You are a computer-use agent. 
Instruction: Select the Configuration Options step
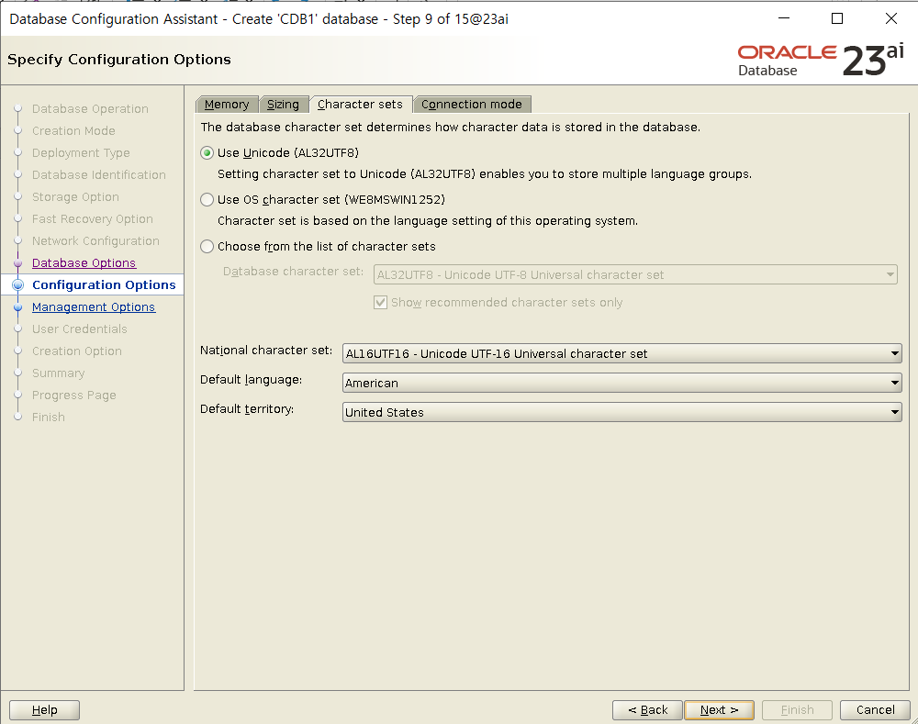click(x=104, y=285)
